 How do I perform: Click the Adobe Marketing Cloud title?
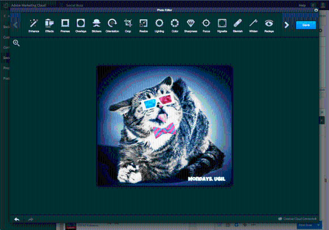pos(28,5)
